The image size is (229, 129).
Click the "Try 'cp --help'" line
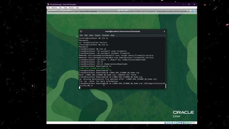click(99, 81)
